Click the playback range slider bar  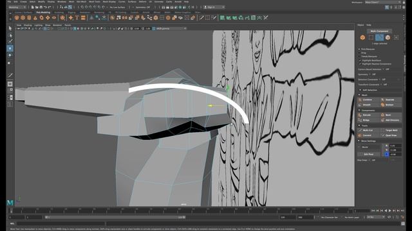[x=115, y=217]
